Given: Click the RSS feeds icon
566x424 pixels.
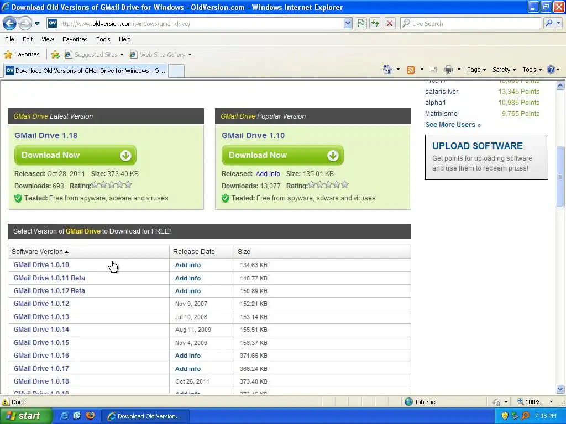Looking at the screenshot, I should pyautogui.click(x=411, y=70).
